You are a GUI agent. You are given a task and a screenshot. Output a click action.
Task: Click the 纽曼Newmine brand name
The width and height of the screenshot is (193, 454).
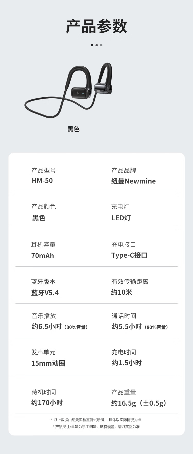pyautogui.click(x=133, y=181)
